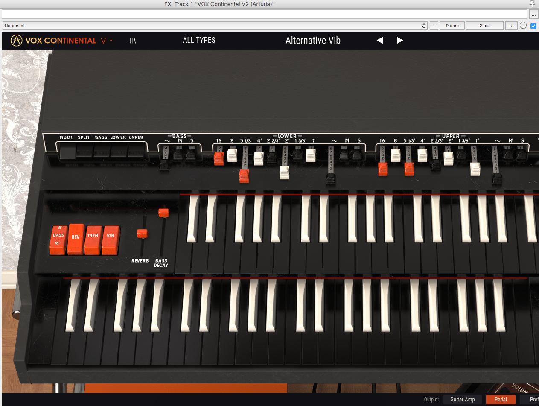
Task: Click the Lower M drawbar
Action: [344, 155]
